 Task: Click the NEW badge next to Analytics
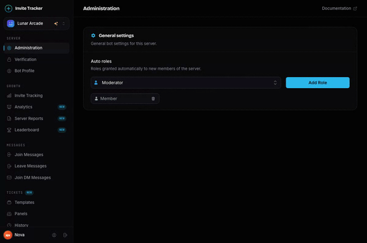(62, 107)
